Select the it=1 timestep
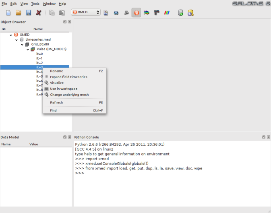Image resolution: width=271 pixels, height=213 pixels. tap(39, 58)
